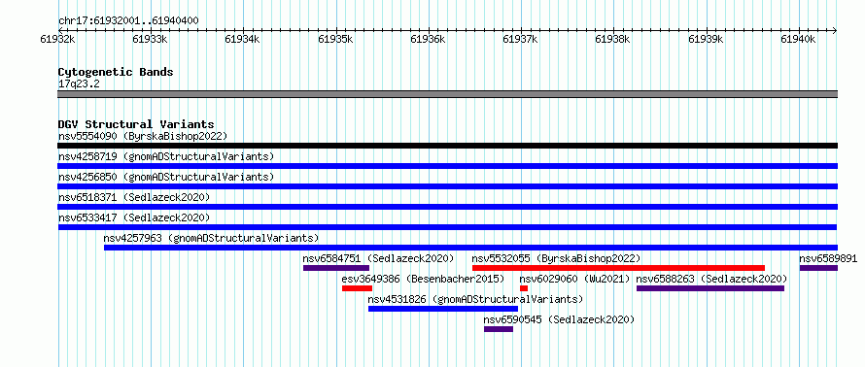Image resolution: width=865 pixels, height=367 pixels.
Task: Select the DGV Structural Variants track title
Action: 136,124
